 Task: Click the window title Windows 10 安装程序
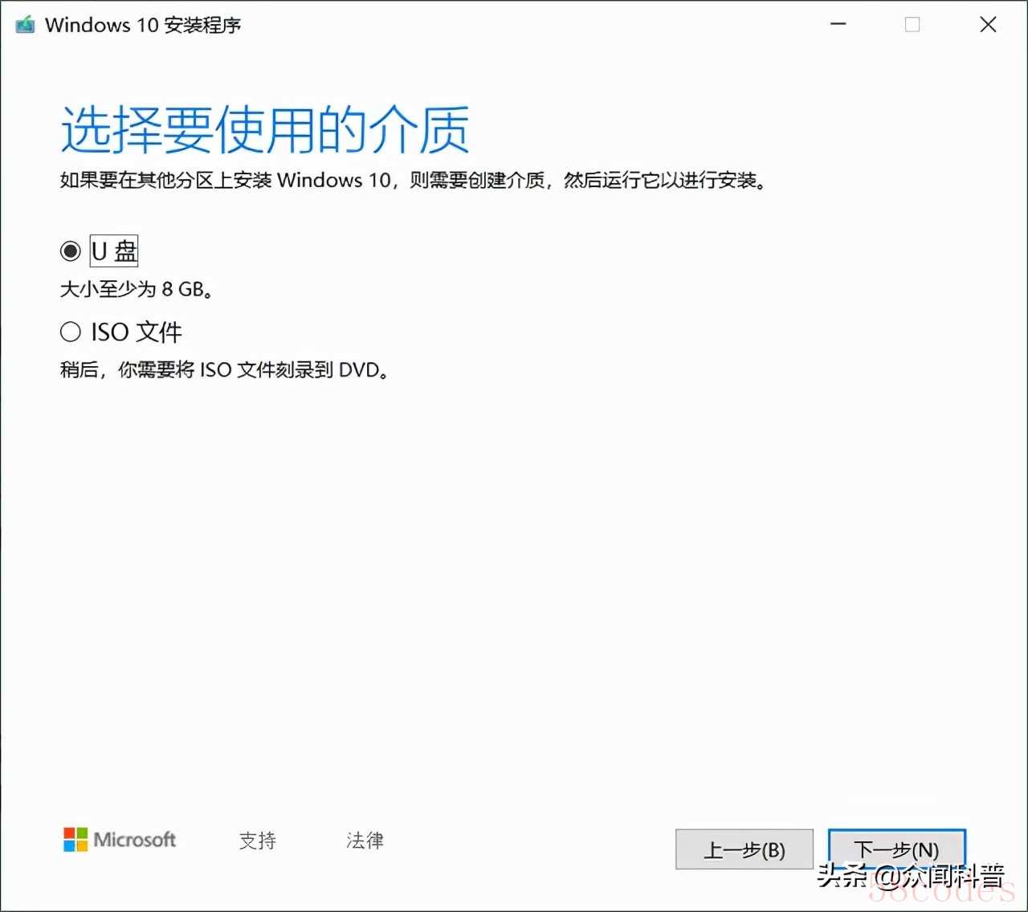click(x=143, y=25)
